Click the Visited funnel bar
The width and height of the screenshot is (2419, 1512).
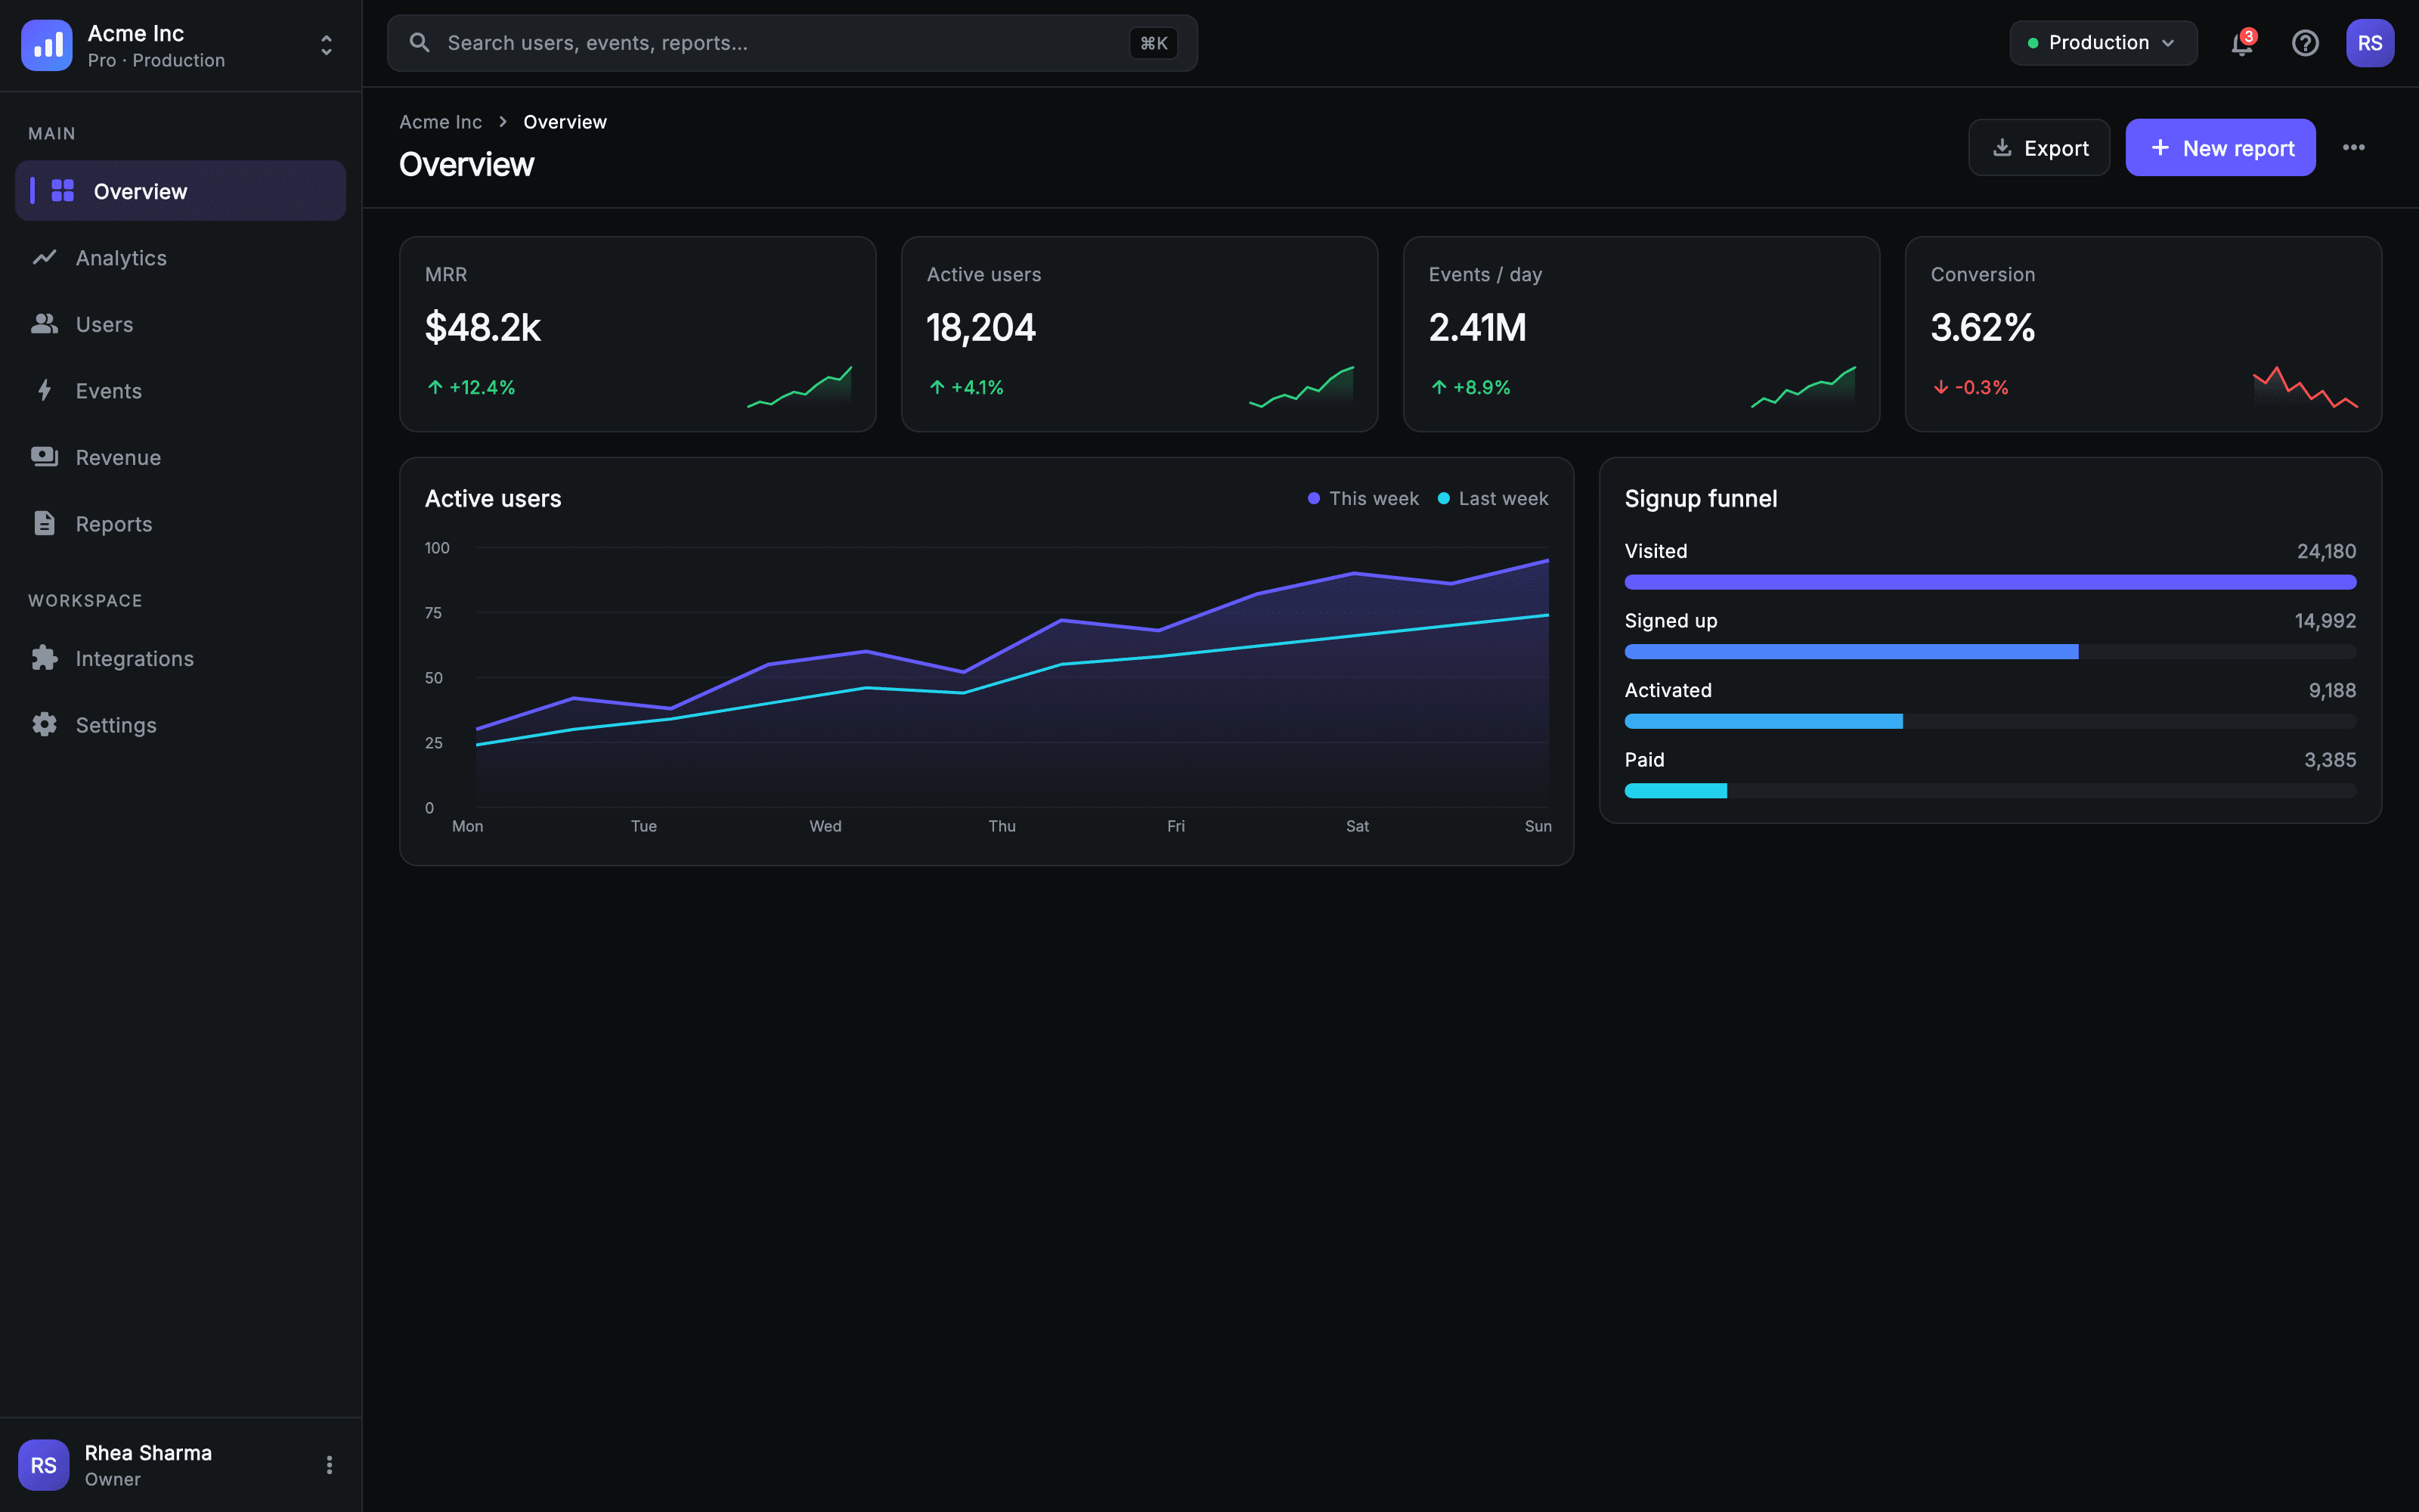click(1990, 582)
